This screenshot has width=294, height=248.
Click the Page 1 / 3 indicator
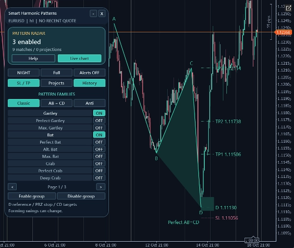point(57,187)
